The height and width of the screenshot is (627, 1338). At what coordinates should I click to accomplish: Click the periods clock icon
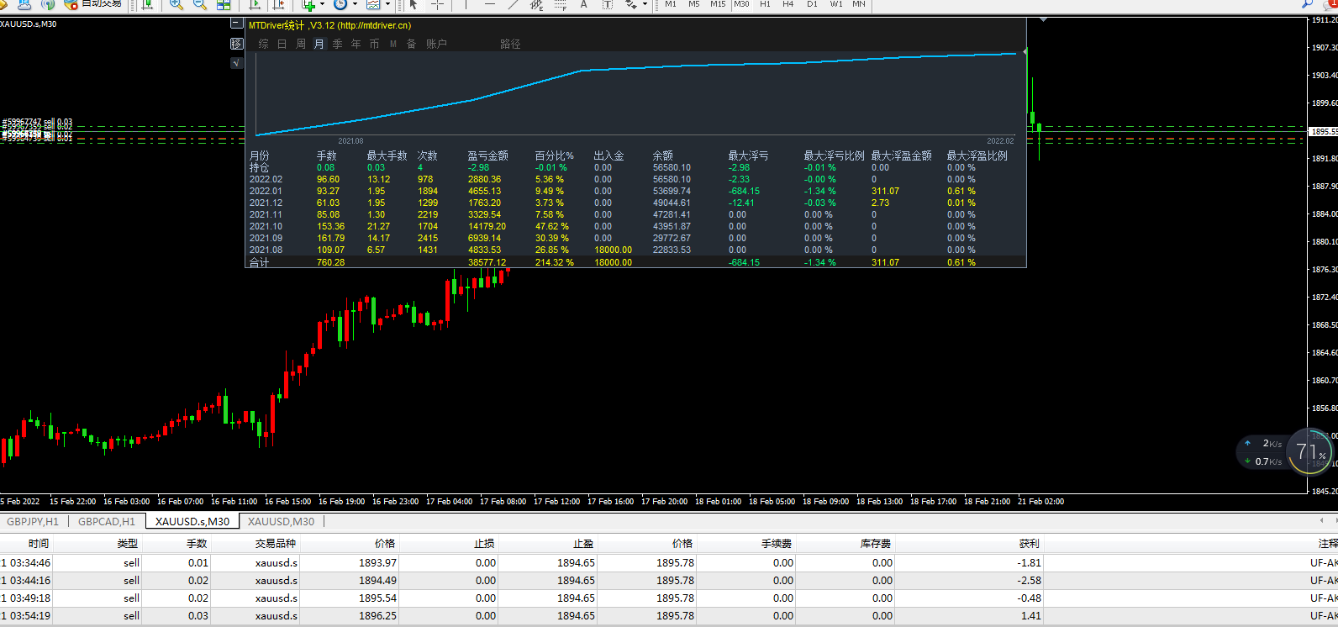coord(340,4)
